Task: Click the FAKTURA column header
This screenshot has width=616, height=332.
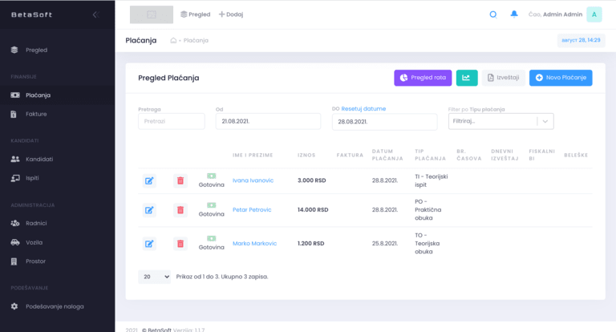Action: click(350, 156)
